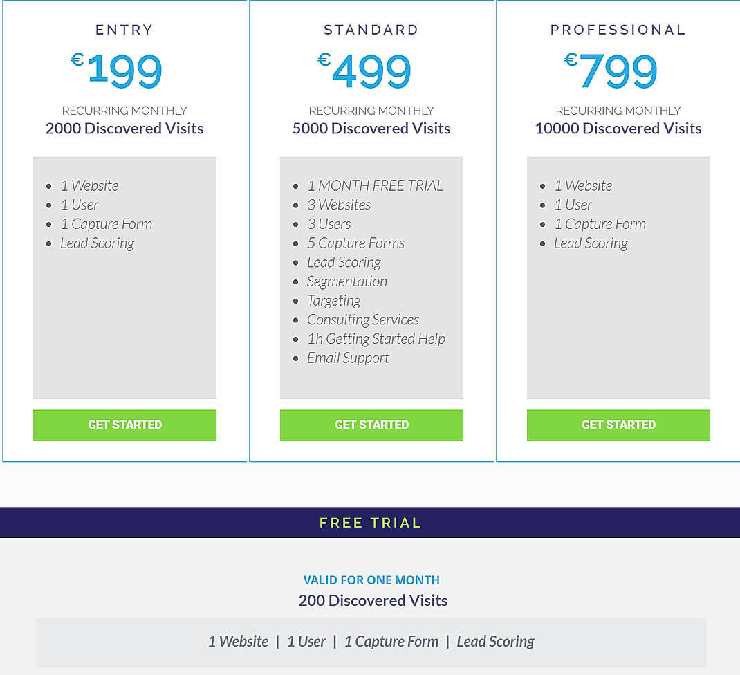Click the Segmentation feature of the Standard plan
The image size is (740, 675).
(x=347, y=281)
